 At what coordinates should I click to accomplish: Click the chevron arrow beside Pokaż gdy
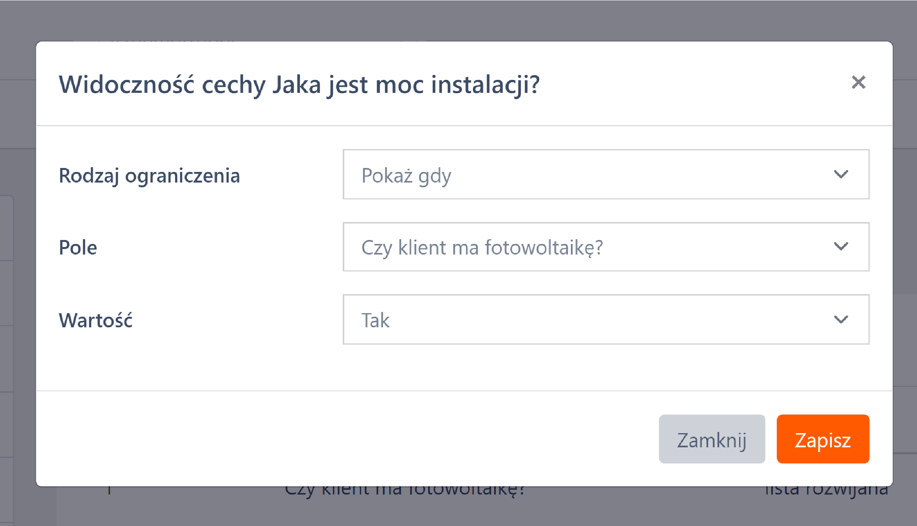(841, 174)
